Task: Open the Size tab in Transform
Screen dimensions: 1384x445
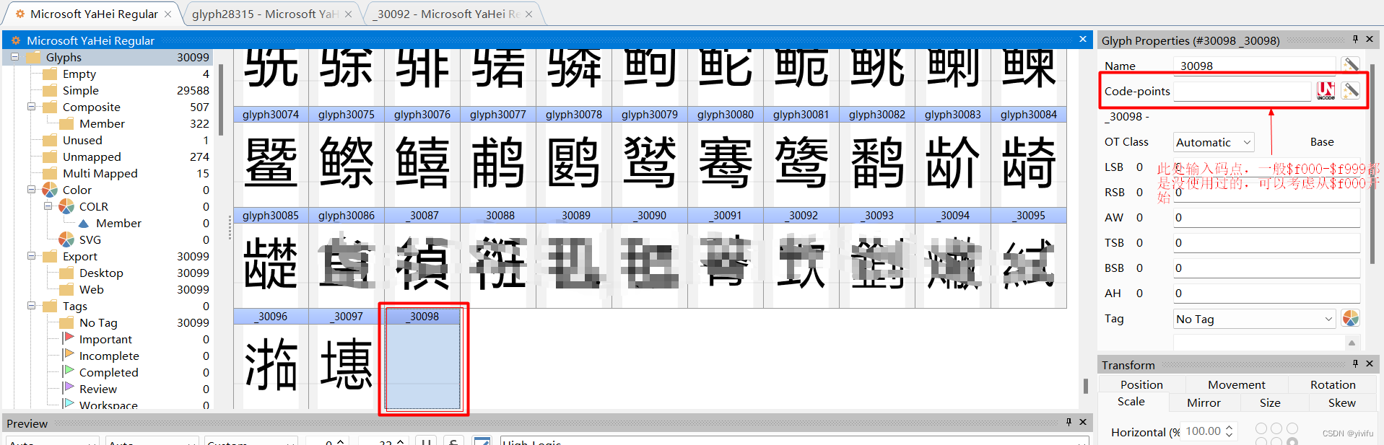Action: [x=1270, y=402]
